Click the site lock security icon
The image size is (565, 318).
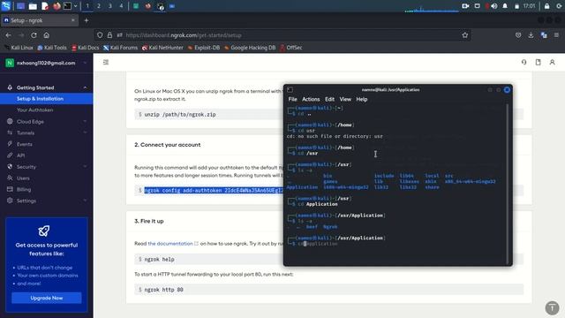(109, 35)
